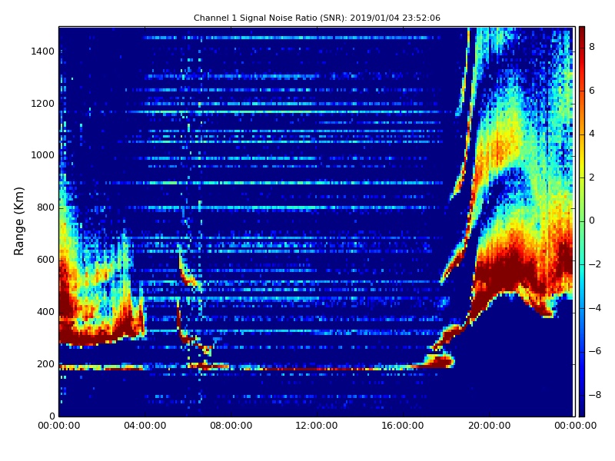This screenshot has height=461, width=615.
Task: Click the 1400 range tick label
Action: coord(43,51)
